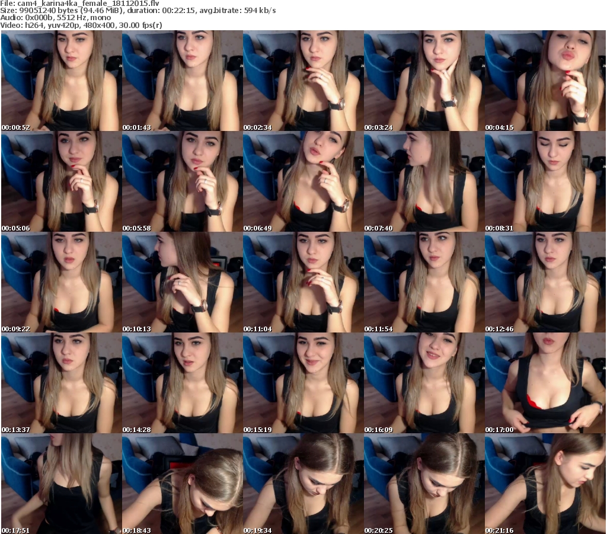Select the thumbnail at 00:08:31
Image resolution: width=607 pixels, height=534 pixels.
pyautogui.click(x=545, y=181)
